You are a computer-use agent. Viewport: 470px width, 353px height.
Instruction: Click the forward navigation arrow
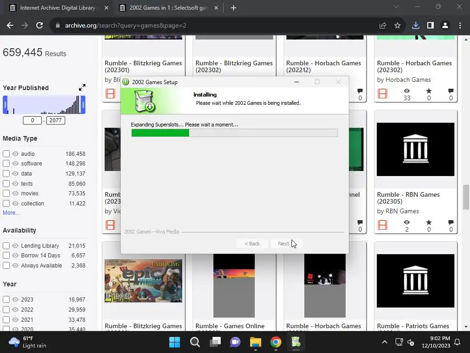point(25,26)
